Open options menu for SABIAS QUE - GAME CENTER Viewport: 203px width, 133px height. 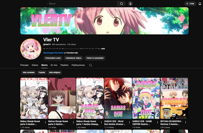coord(157,122)
